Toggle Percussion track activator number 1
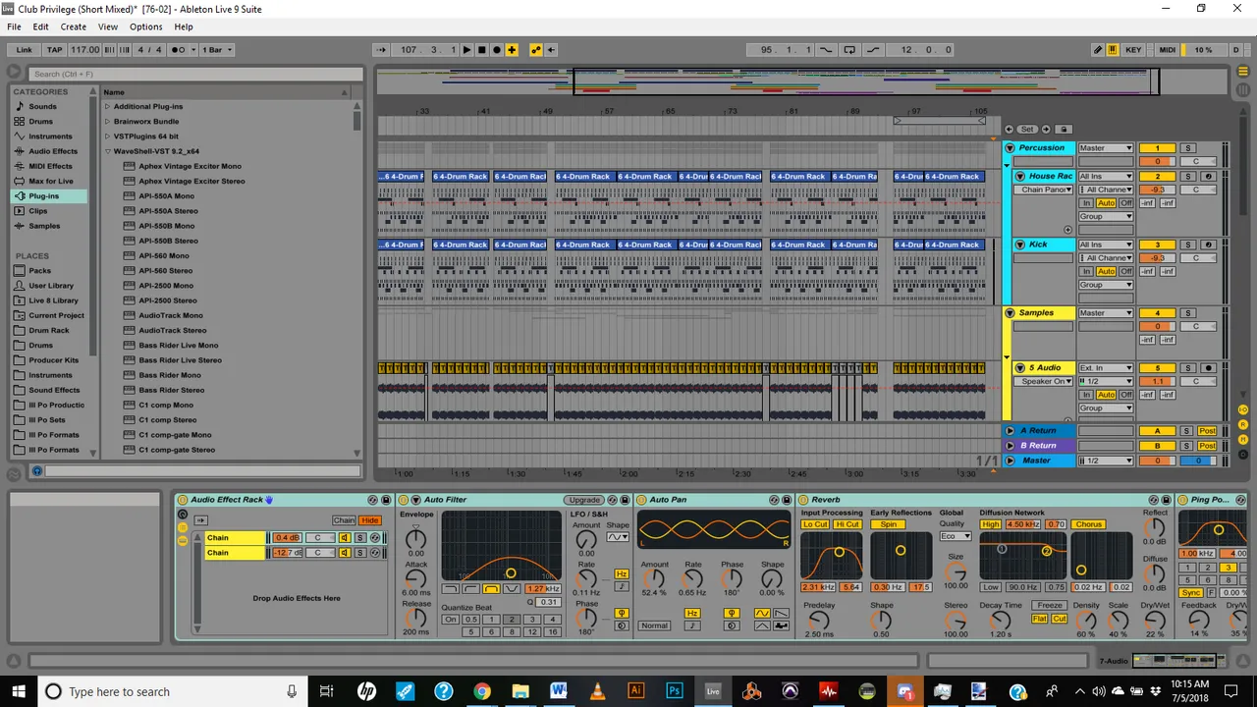This screenshot has width=1257, height=707. pyautogui.click(x=1157, y=148)
